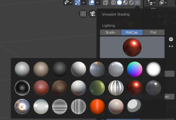The image size is (176, 120).
Task: Choose the gray MatCap with orange highlight
Action: [x=97, y=69]
